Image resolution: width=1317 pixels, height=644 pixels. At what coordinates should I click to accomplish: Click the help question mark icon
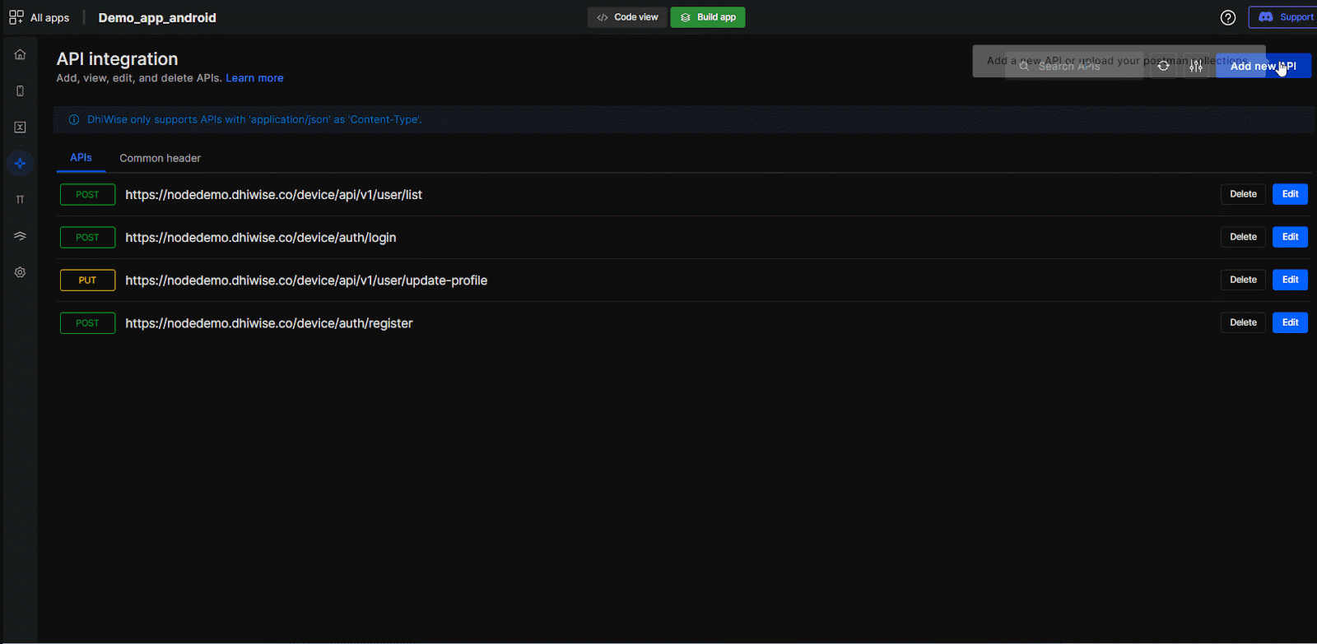tap(1227, 17)
